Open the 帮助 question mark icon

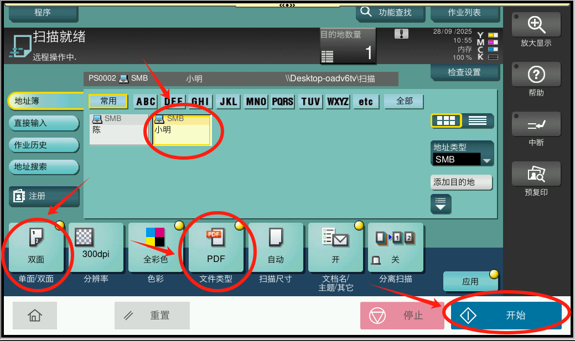536,74
